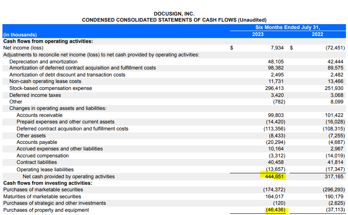Screen dimensions: 348x215
Task: Select the Cash flows from investing activities heading
Action: (x=47, y=183)
